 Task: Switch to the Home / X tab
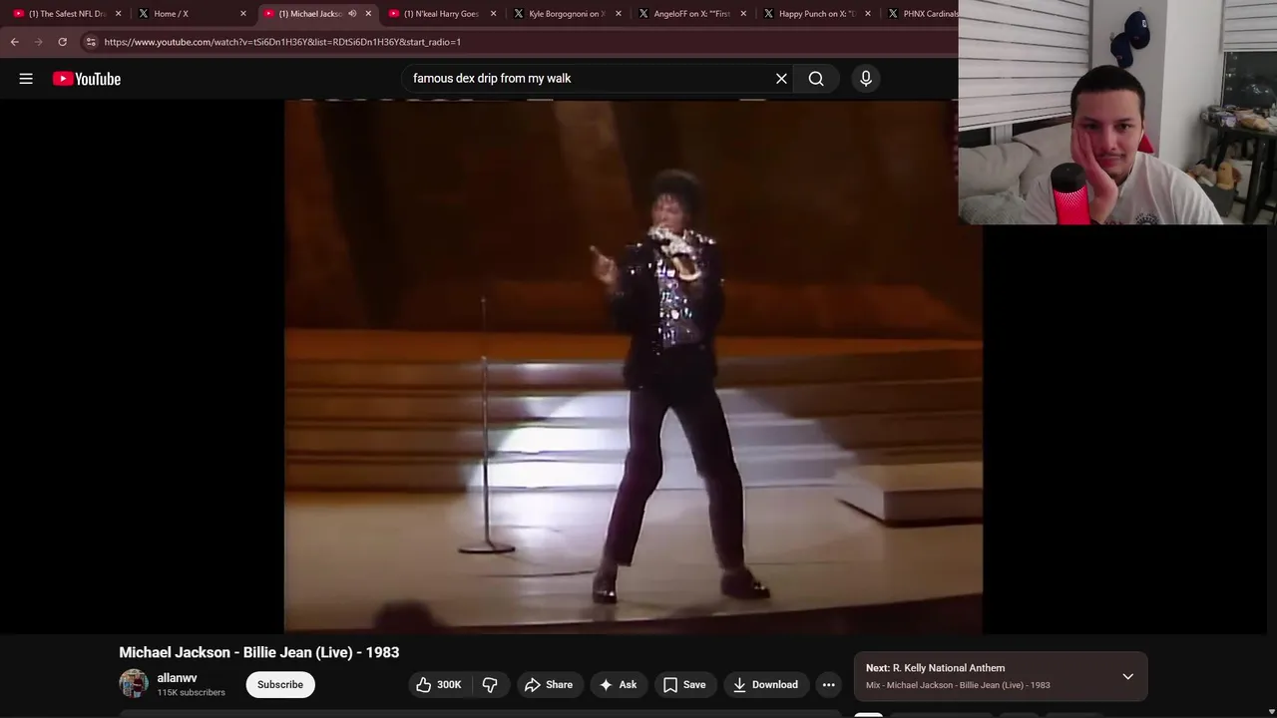click(x=190, y=14)
